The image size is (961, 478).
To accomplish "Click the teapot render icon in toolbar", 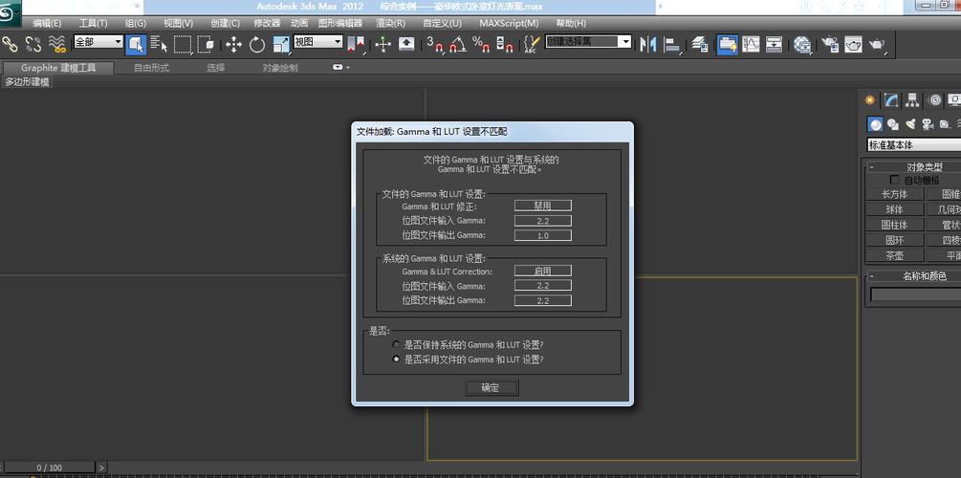I will pyautogui.click(x=876, y=44).
